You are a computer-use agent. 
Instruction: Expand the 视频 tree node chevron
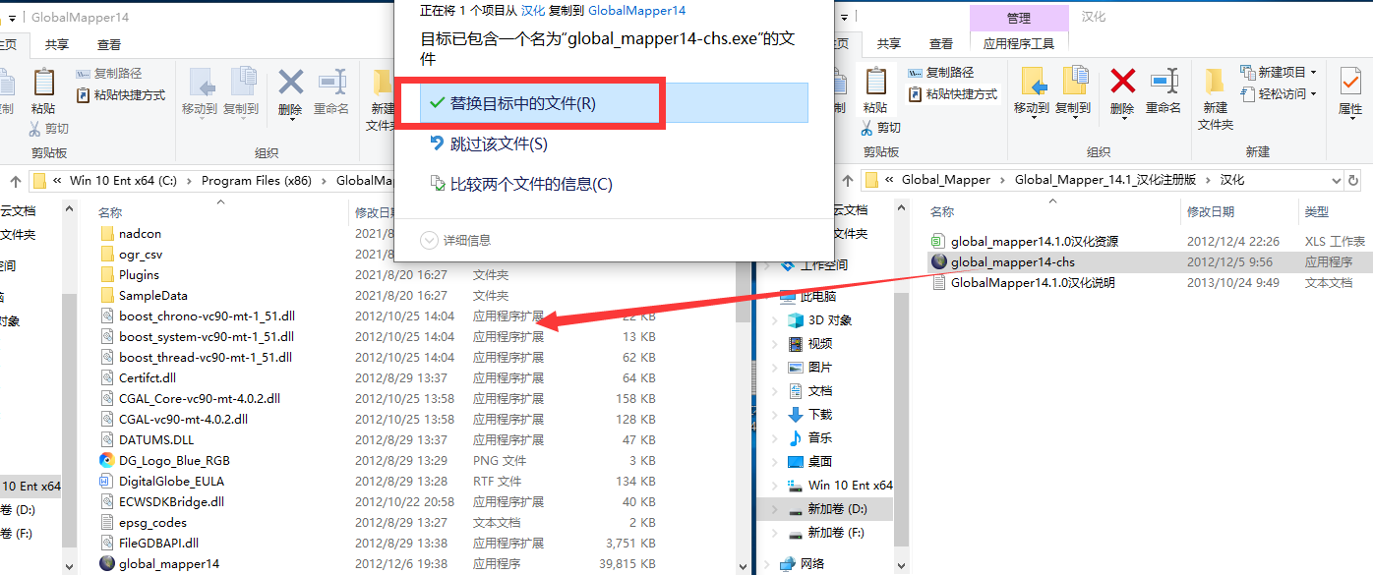pyautogui.click(x=776, y=344)
